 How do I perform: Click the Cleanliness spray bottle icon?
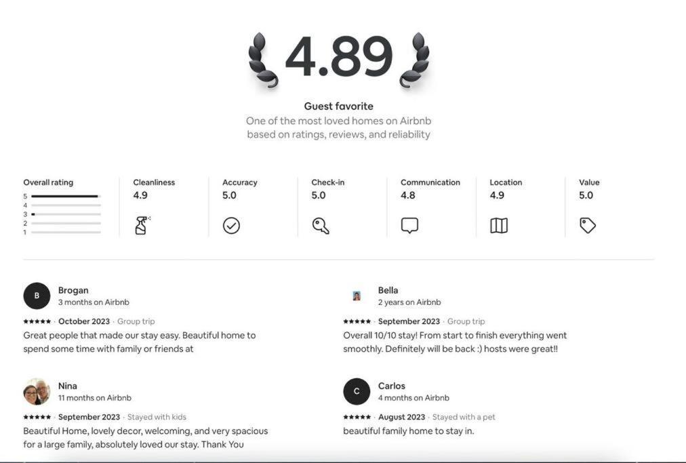[x=142, y=225]
